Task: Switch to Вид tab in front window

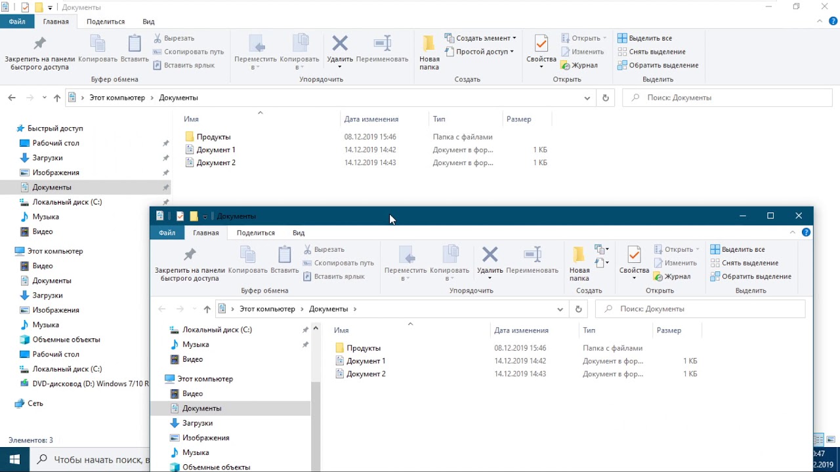Action: 299,233
